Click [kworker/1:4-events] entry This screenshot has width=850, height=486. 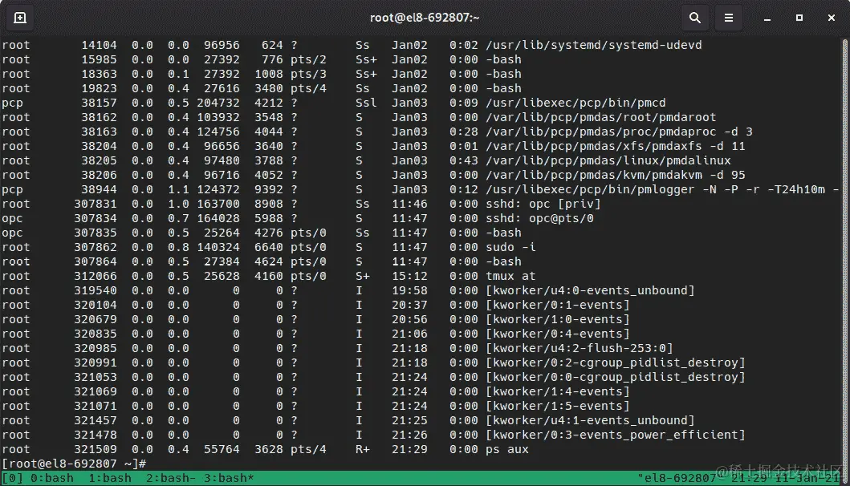pyautogui.click(x=558, y=391)
